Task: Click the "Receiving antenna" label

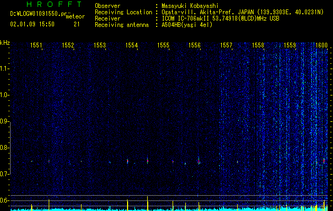Action: [122, 25]
